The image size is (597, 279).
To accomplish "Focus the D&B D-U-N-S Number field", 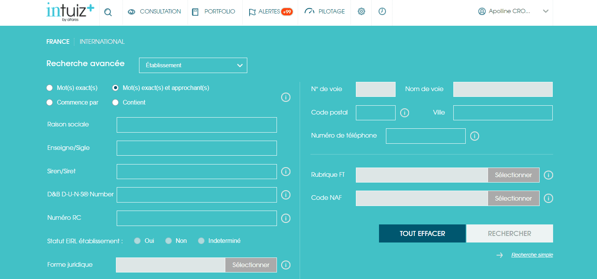I will pyautogui.click(x=197, y=195).
